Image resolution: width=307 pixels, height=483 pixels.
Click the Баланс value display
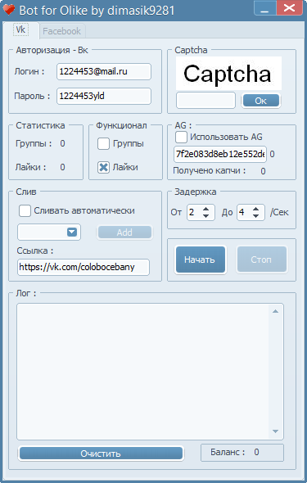[x=256, y=452]
